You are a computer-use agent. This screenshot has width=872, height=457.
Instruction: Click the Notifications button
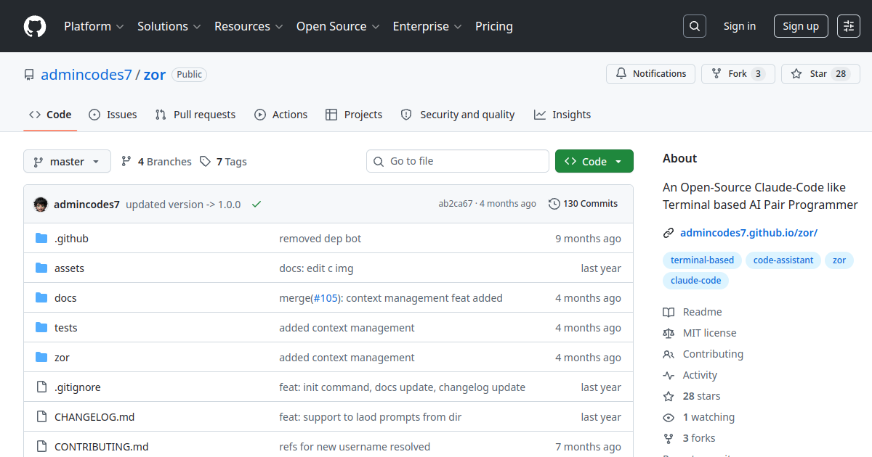[651, 74]
